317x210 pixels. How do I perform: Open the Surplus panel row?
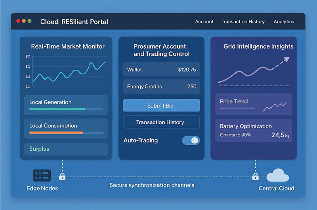pos(66,149)
